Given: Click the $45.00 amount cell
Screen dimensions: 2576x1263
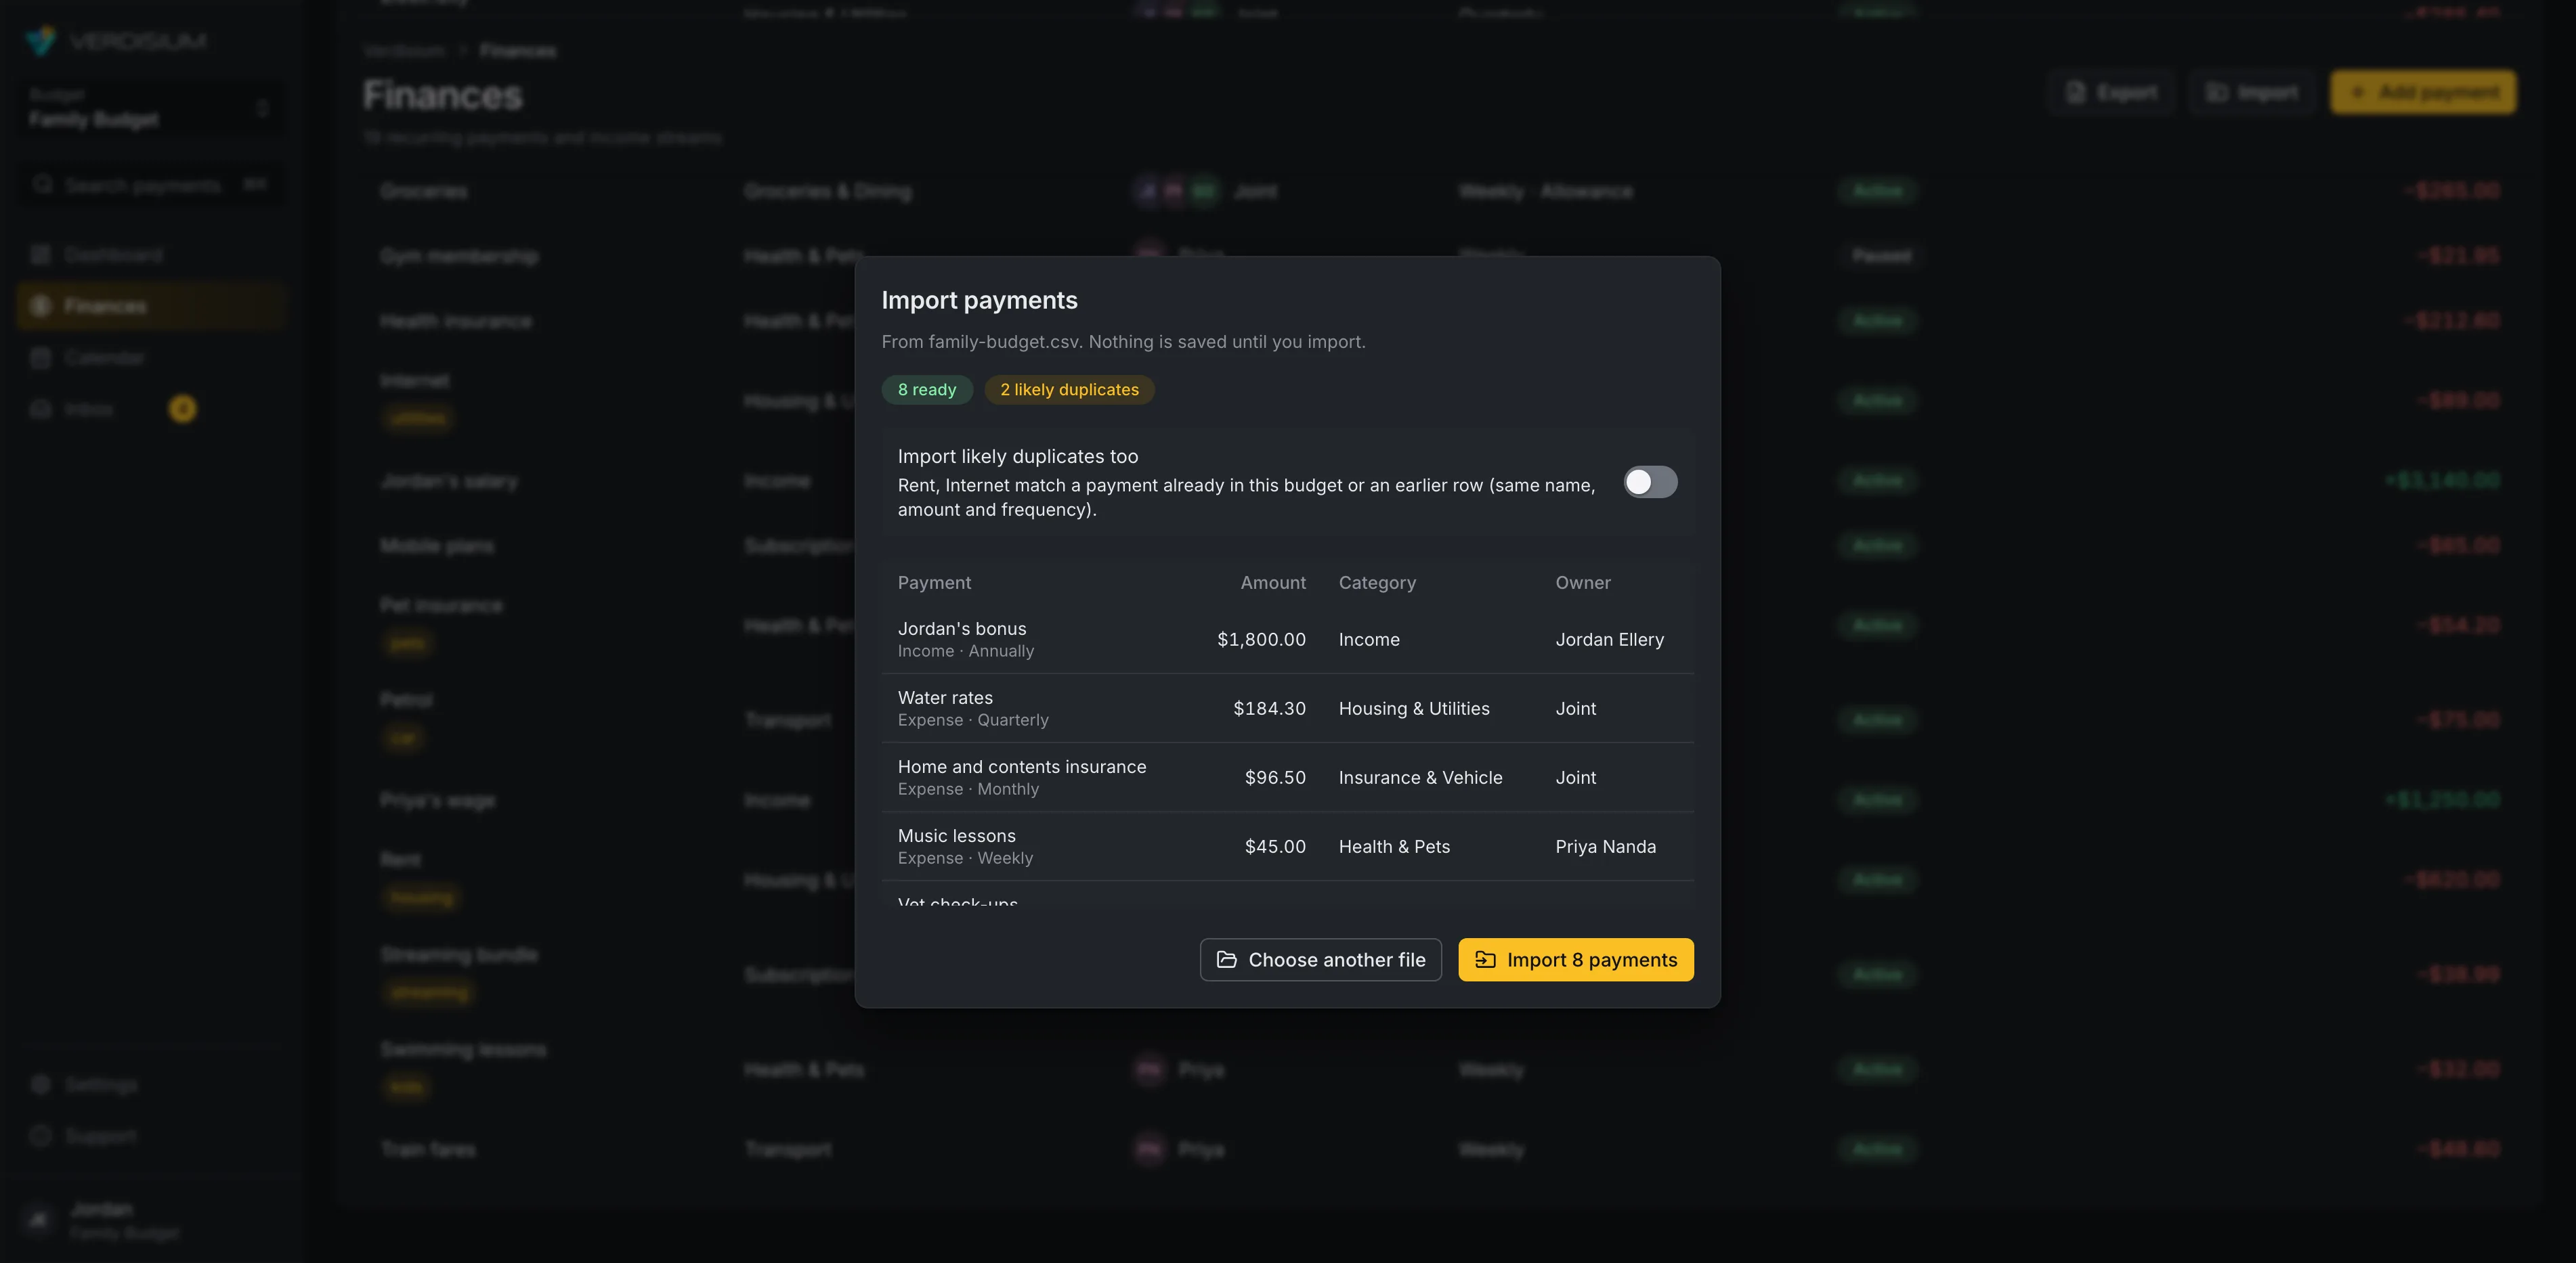Looking at the screenshot, I should [x=1275, y=846].
